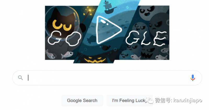209x110 pixels.
Task: Click the glowing jack-o'-lantern face
Action: 95,60
